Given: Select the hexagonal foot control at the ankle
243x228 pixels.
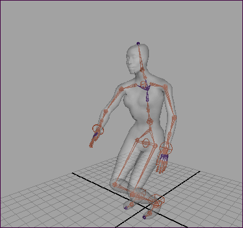Looking at the screenshot, I should coord(158,201).
